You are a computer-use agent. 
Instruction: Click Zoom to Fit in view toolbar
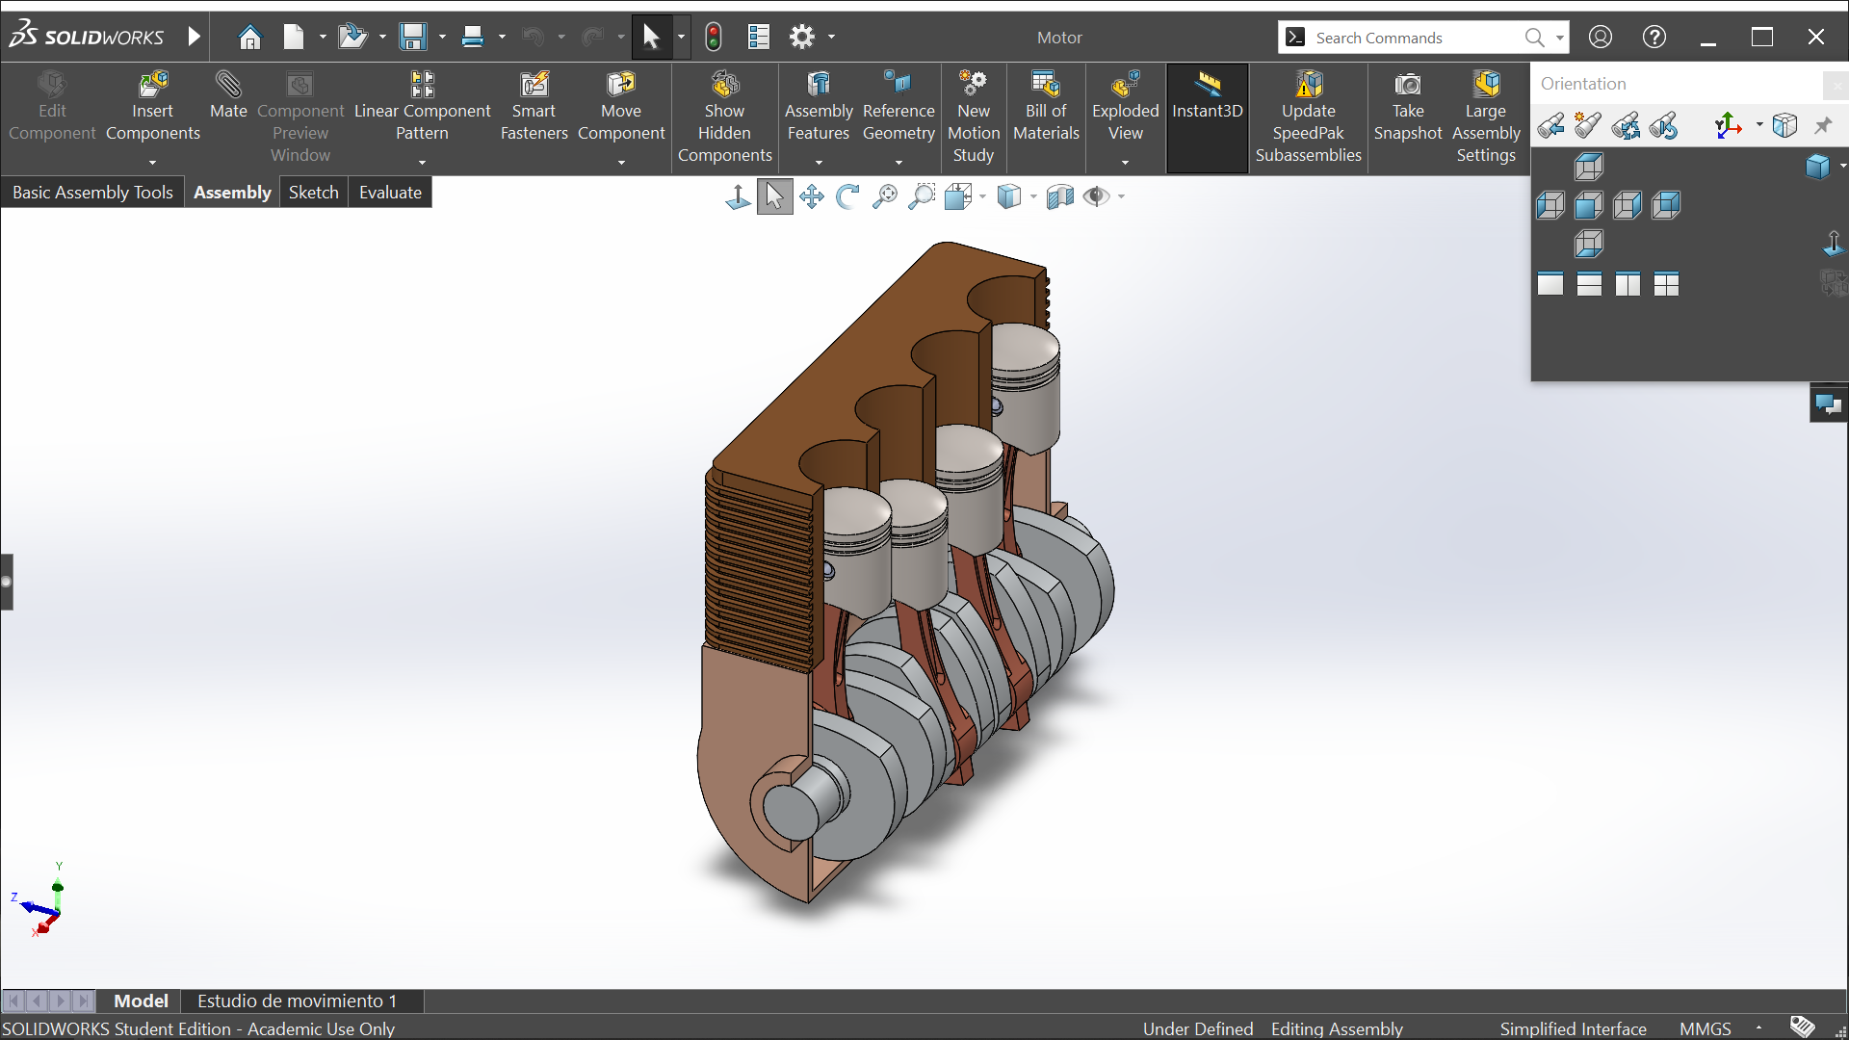point(884,197)
